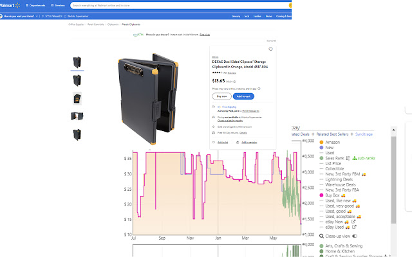Click the Sales Rank sort arrows icon
Image resolution: width=412 pixels, height=257 pixels.
click(348, 157)
